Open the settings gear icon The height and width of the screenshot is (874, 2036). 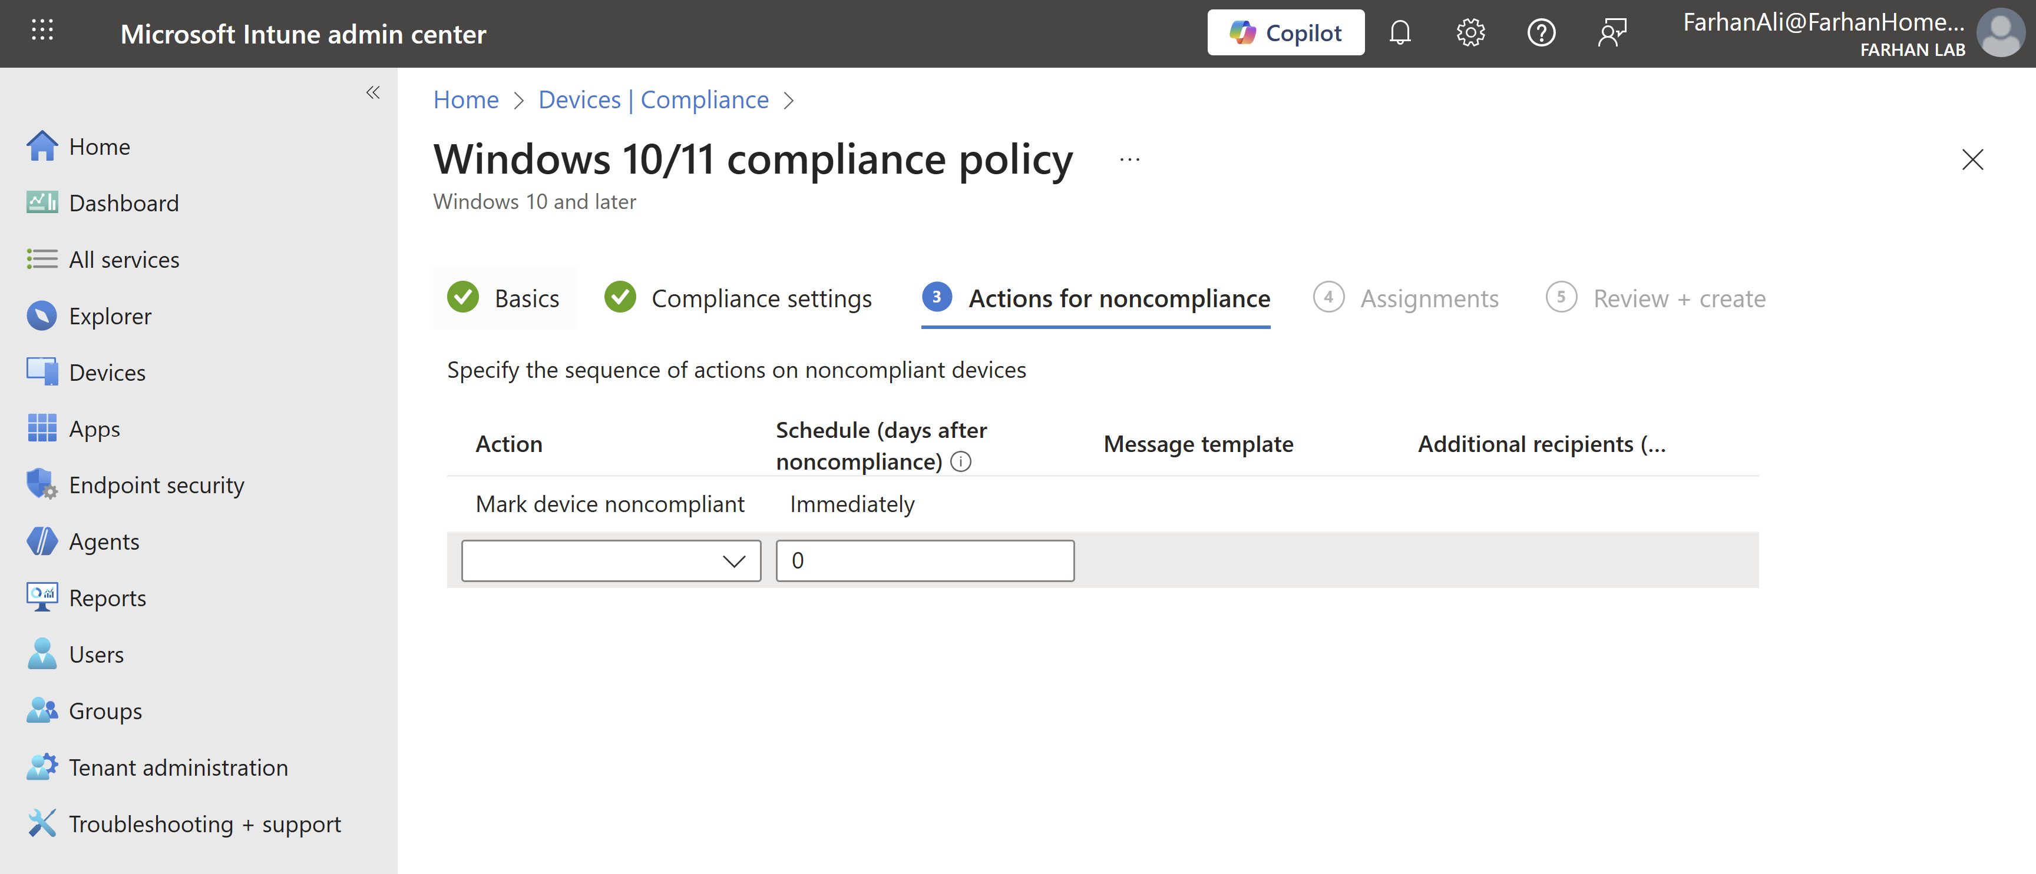(1470, 33)
